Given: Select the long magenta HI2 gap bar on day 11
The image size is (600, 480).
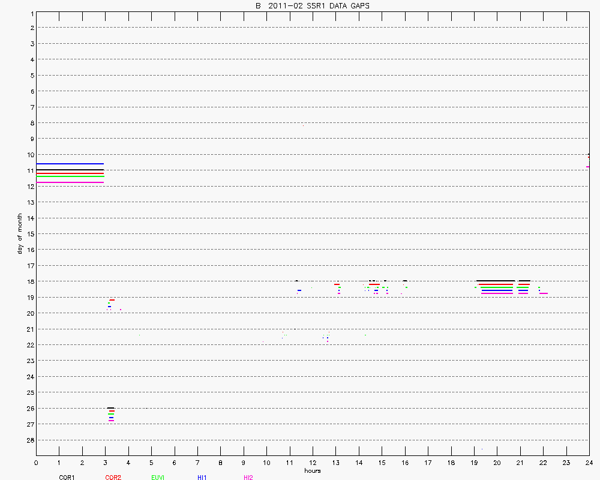Looking at the screenshot, I should (x=70, y=182).
